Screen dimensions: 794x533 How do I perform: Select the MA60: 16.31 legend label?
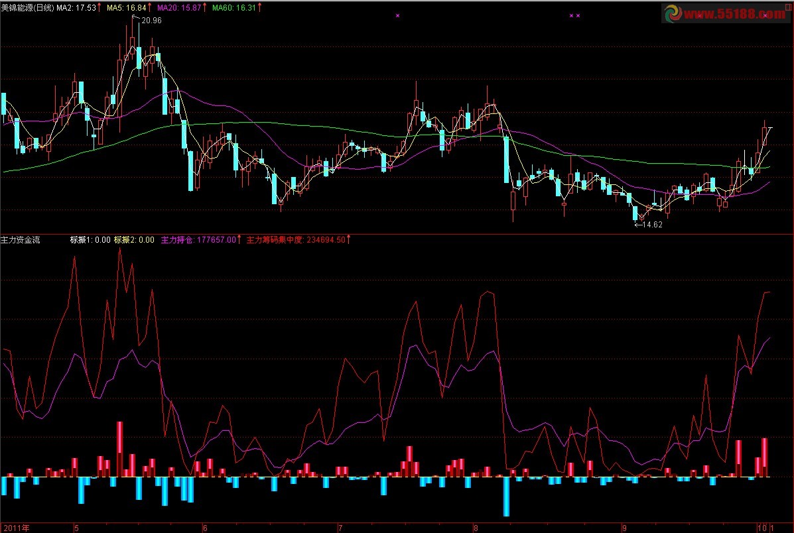pos(233,8)
